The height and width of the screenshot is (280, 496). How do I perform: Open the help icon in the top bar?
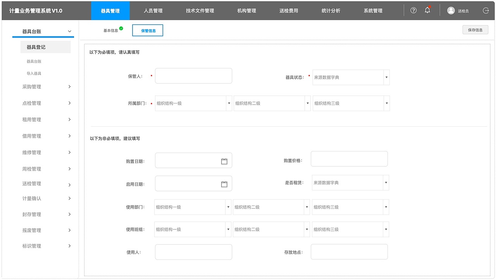click(x=413, y=10)
